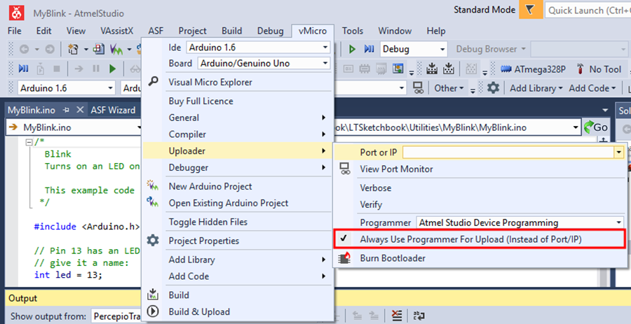Click Build in the vMicro menu
The image size is (631, 324).
click(x=179, y=295)
